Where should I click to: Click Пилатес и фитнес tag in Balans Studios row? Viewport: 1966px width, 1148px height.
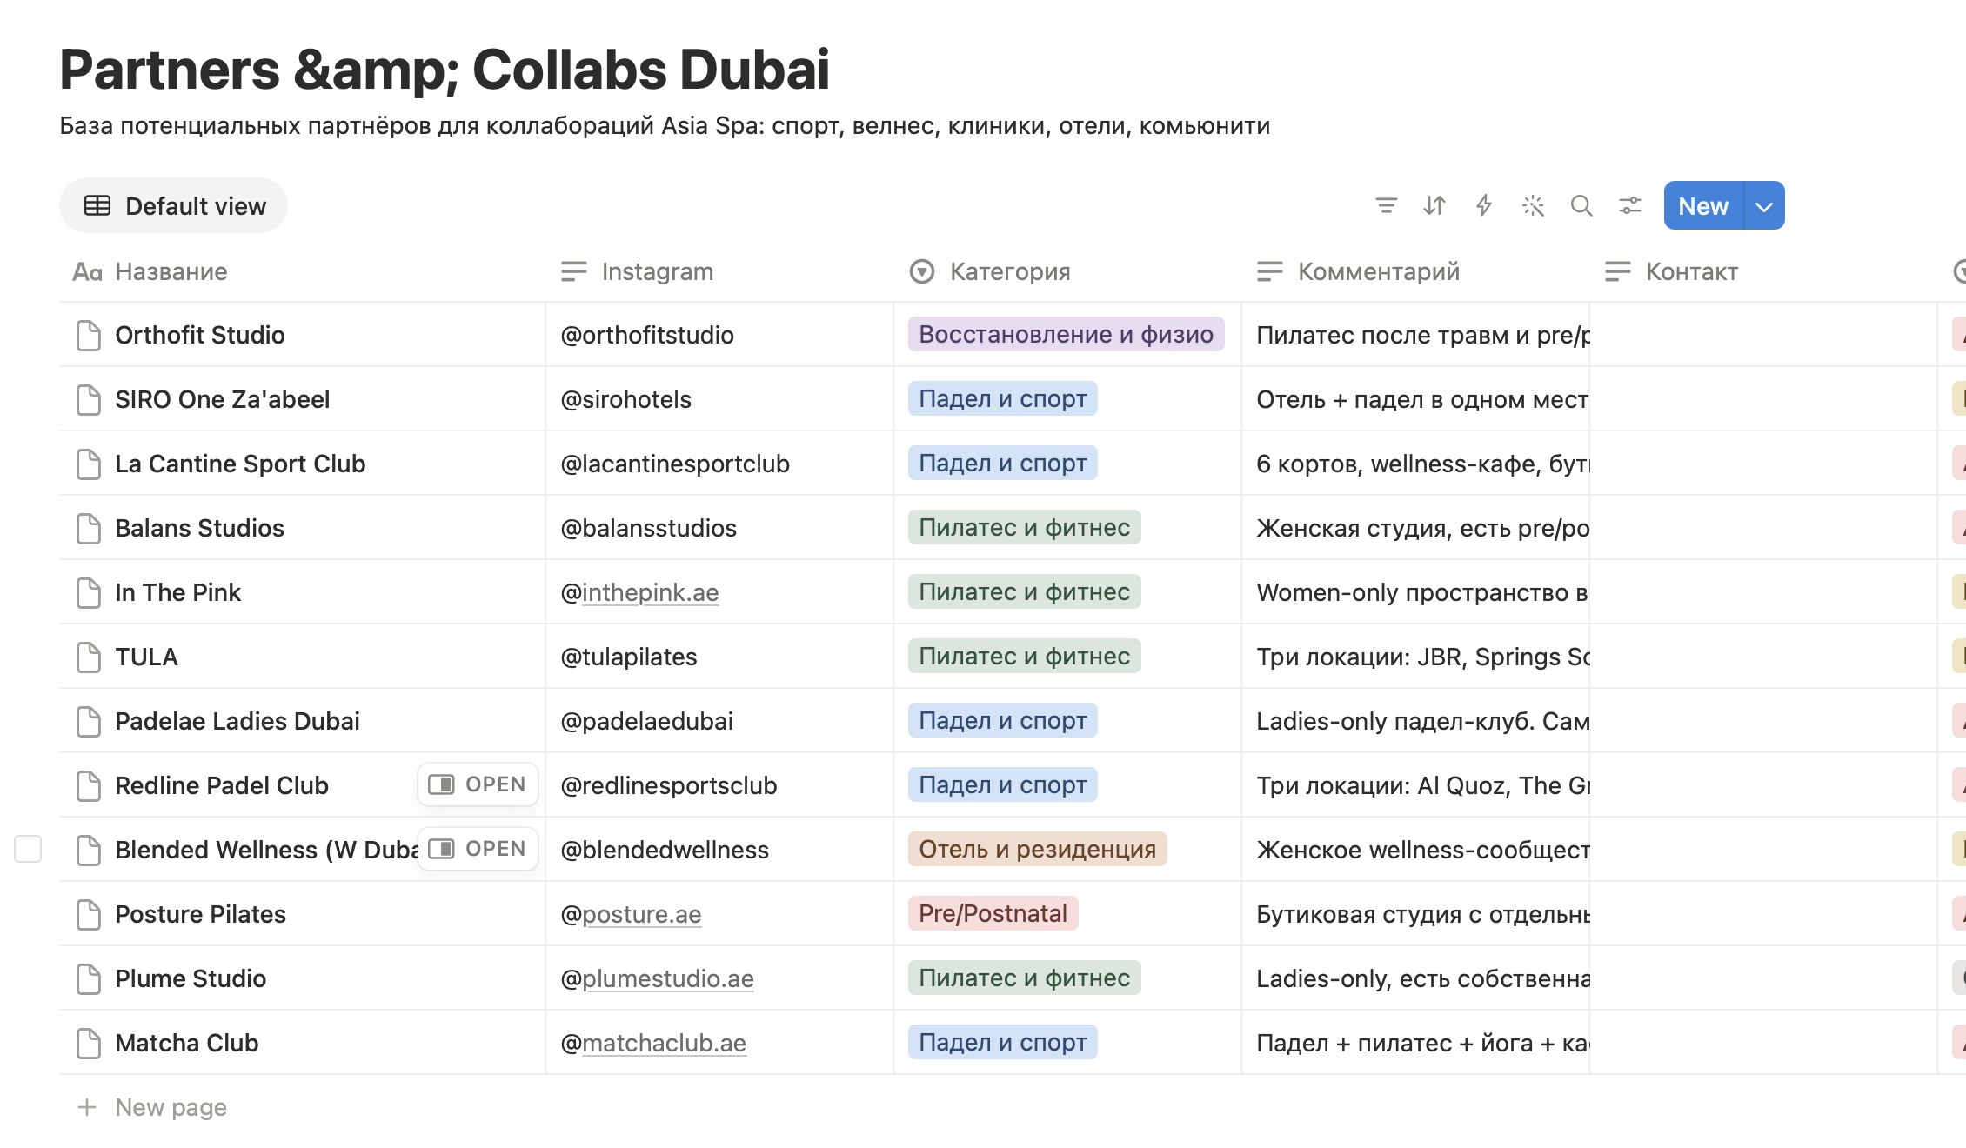coord(1024,528)
